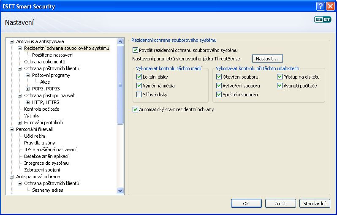This screenshot has height=215, width=337.
Task: Click Zrušit to cancel
Action: click(x=280, y=204)
